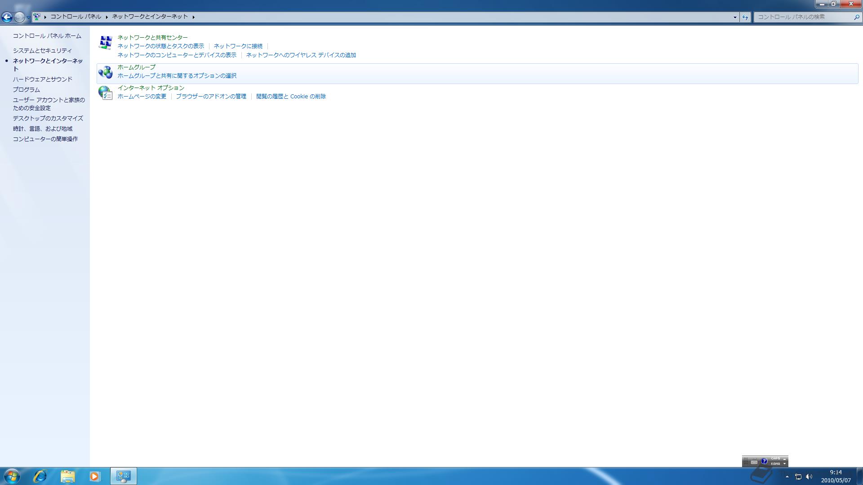863x485 pixels.
Task: Select コンピューターの簡単操作 in sidebar
Action: tap(45, 139)
